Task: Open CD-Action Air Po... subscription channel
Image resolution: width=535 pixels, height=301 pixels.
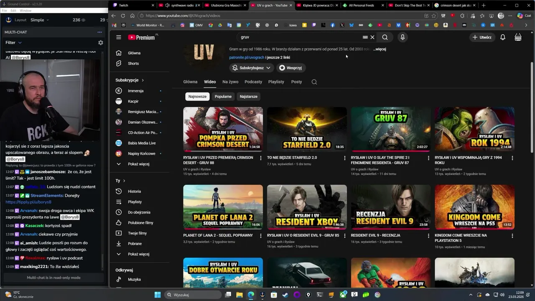Action: 139,133
